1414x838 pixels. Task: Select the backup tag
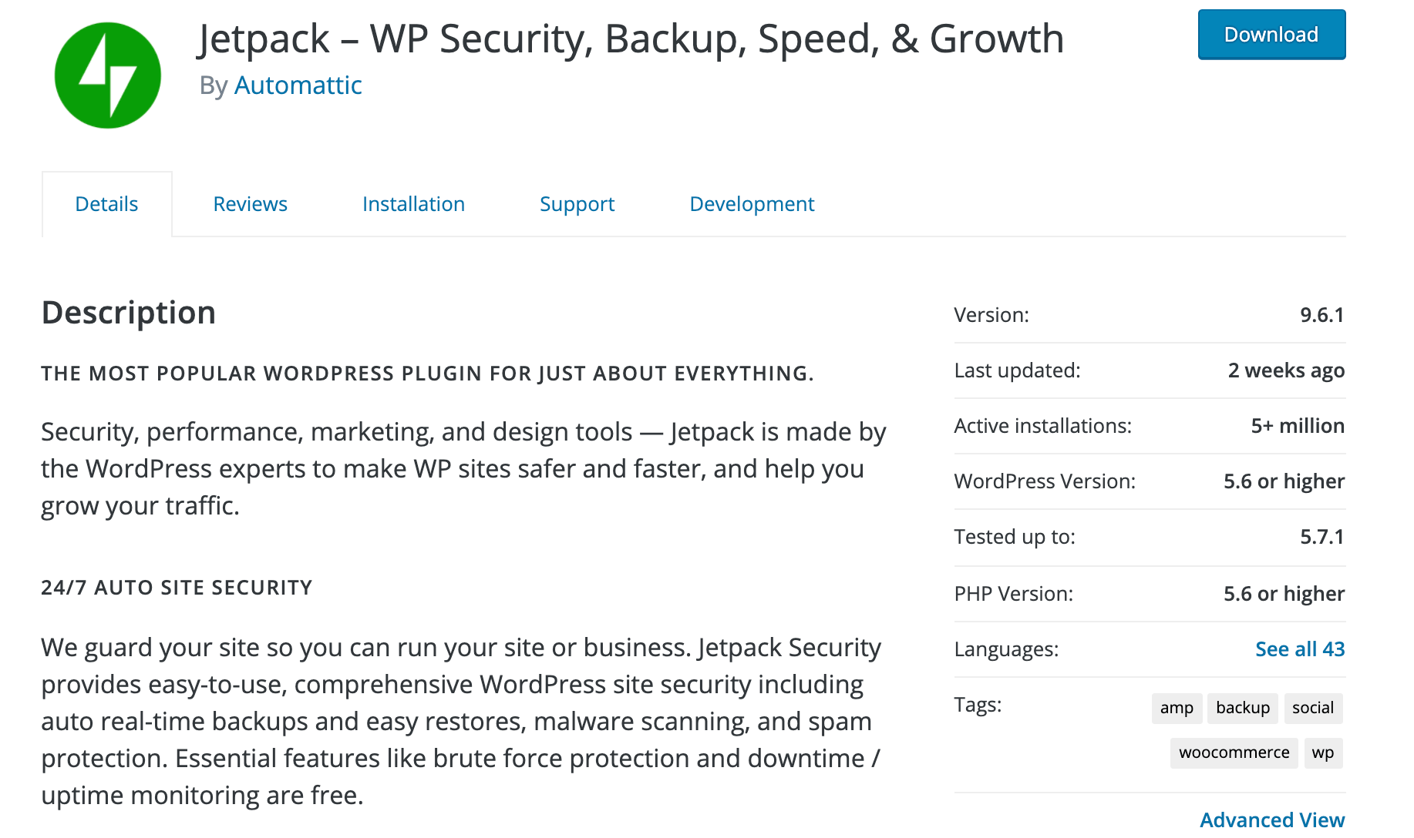[1242, 708]
